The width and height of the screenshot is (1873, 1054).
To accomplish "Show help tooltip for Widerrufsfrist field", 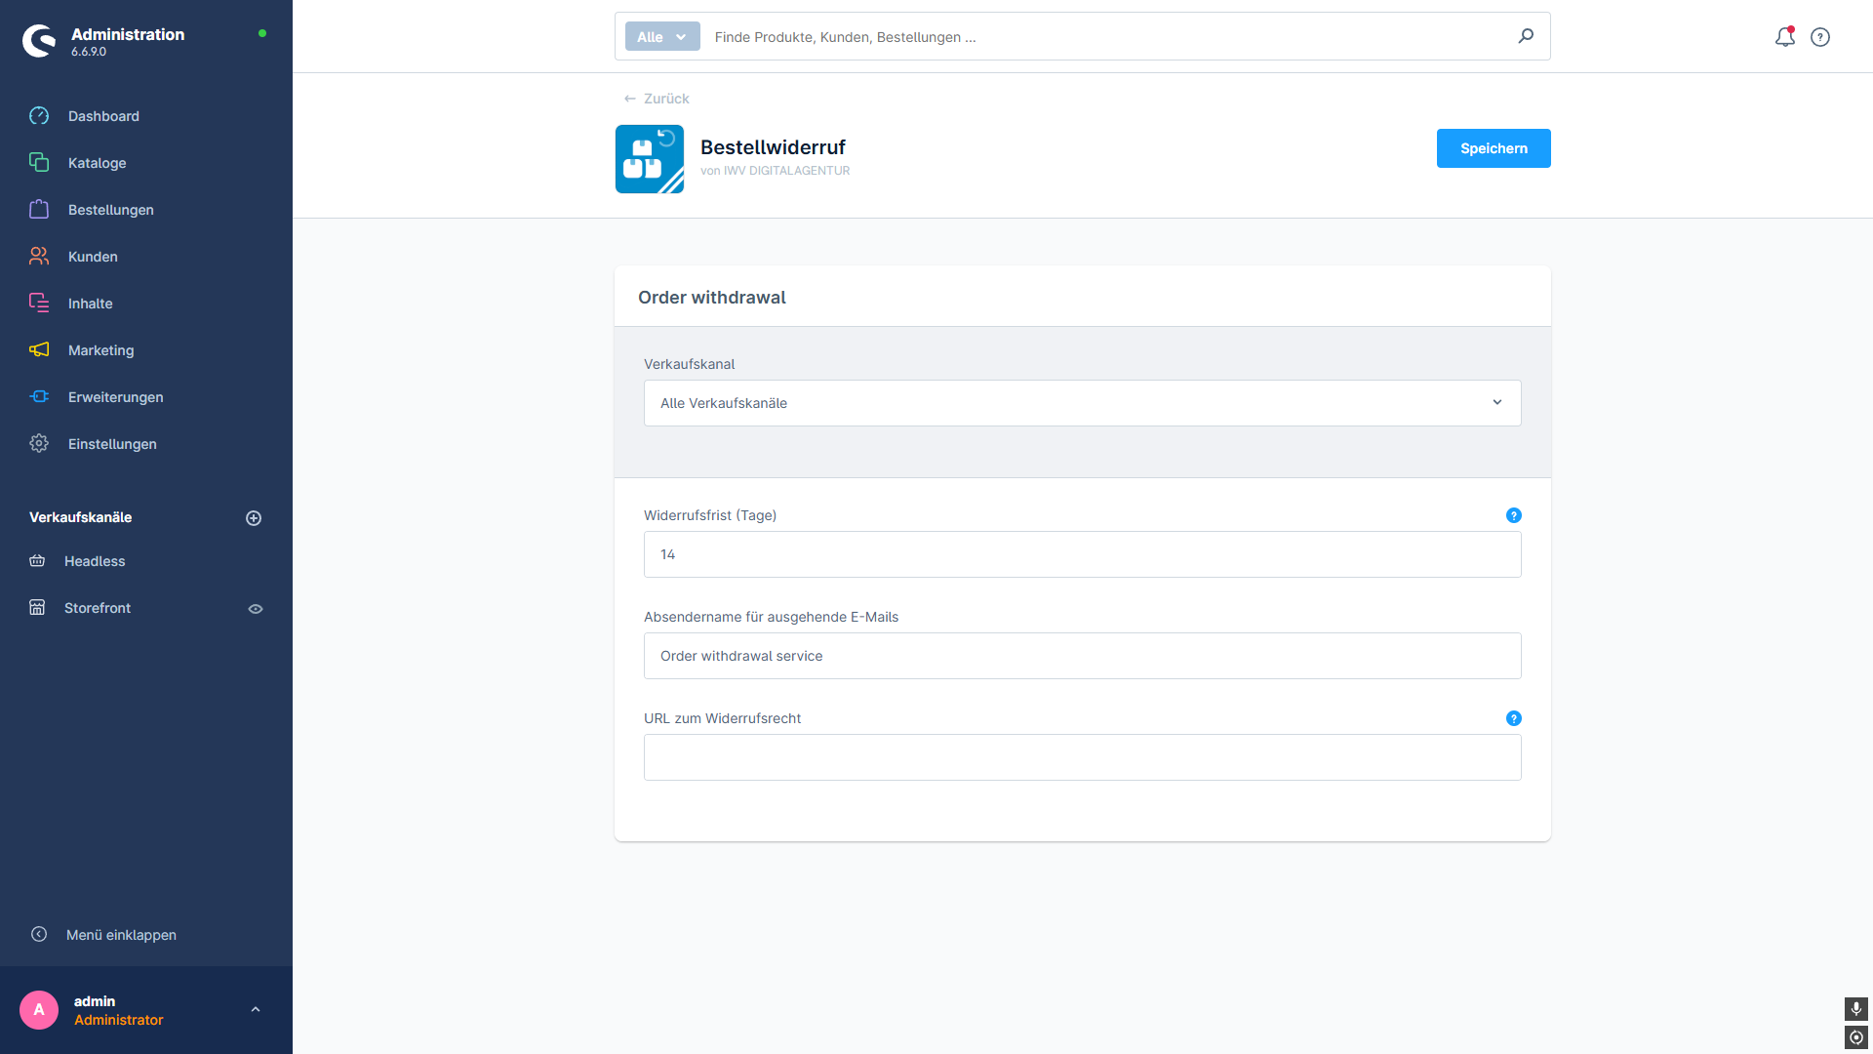I will point(1514,515).
